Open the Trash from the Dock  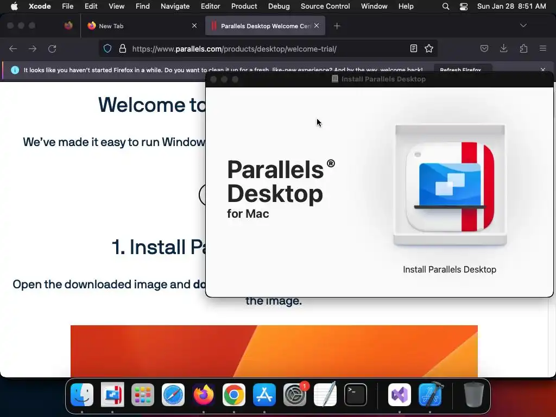473,395
